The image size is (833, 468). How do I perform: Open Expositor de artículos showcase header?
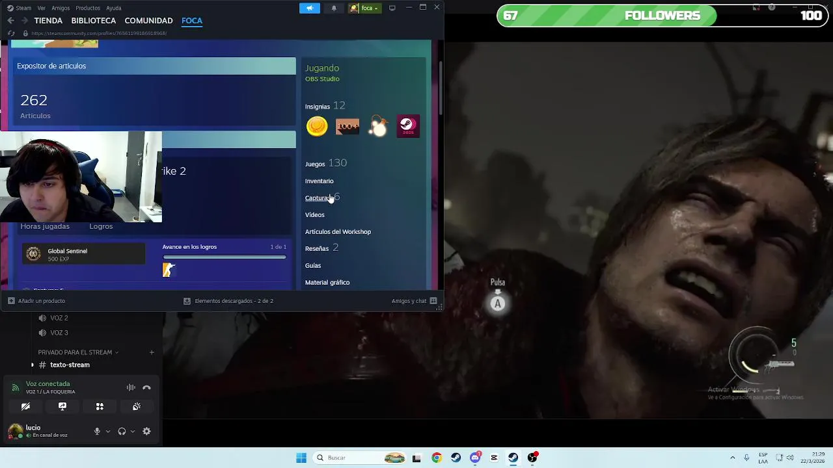point(154,66)
